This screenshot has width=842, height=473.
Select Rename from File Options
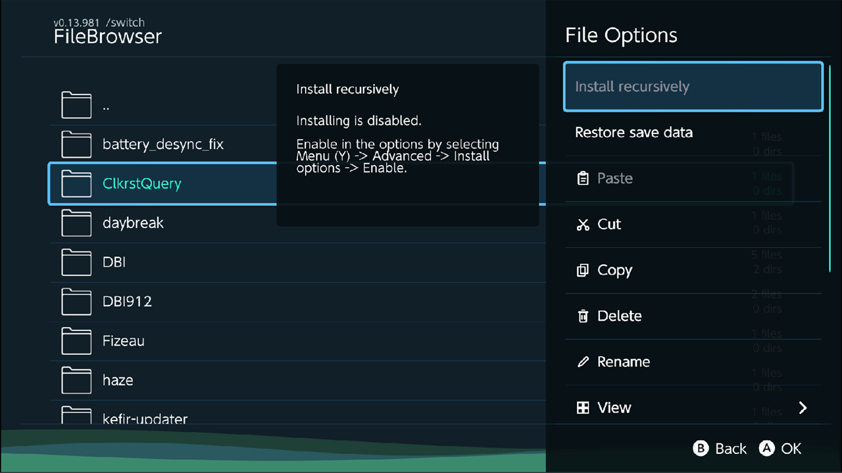(693, 363)
